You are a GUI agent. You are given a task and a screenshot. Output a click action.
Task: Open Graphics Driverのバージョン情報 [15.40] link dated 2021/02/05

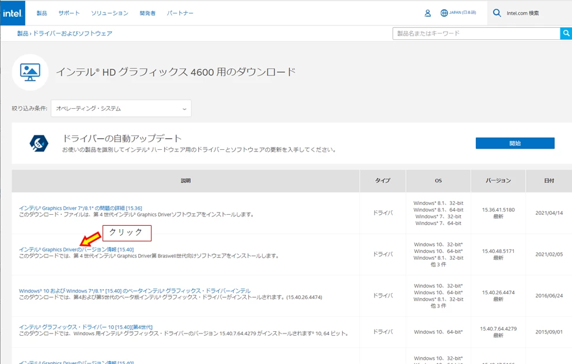pos(76,249)
